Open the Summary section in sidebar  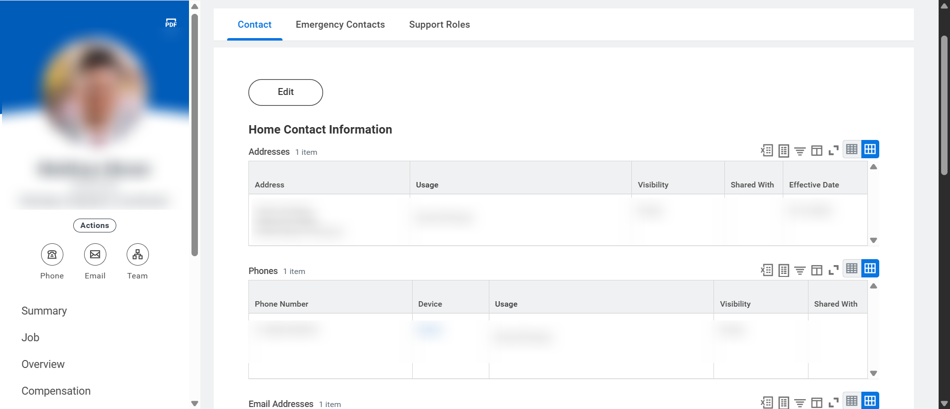tap(44, 311)
